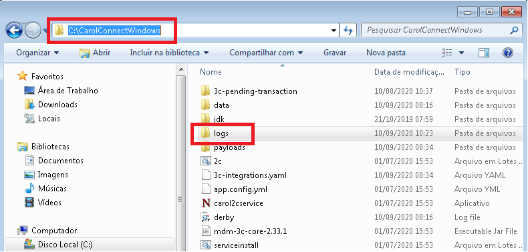Select the serviceinstall batch file icon
528x252 pixels.
[x=205, y=245]
